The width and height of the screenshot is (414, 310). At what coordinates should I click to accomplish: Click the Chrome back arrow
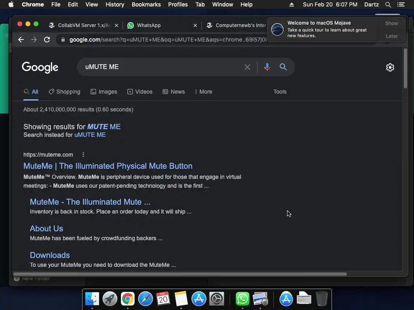[x=21, y=40]
